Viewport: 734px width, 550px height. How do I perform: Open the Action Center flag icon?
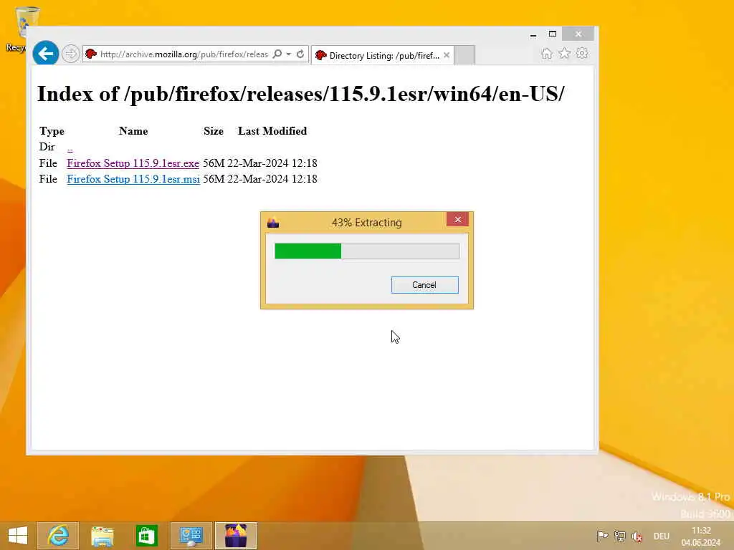coord(602,536)
